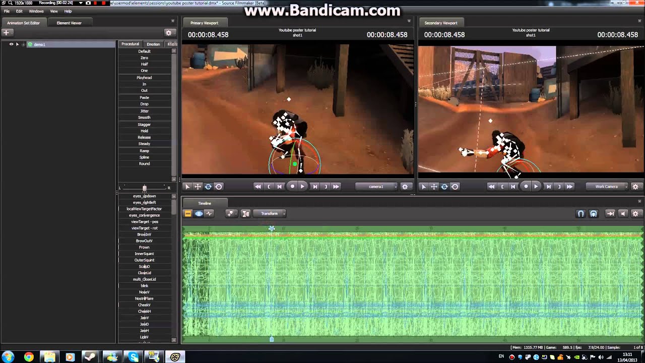Expand the demo1 tree node
Image resolution: width=645 pixels, height=363 pixels.
click(23, 44)
